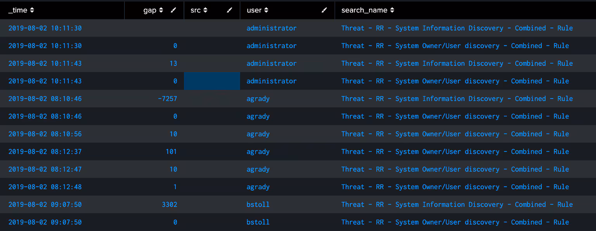Click the highlighted blue src cell
The height and width of the screenshot is (231, 596).
tap(212, 81)
